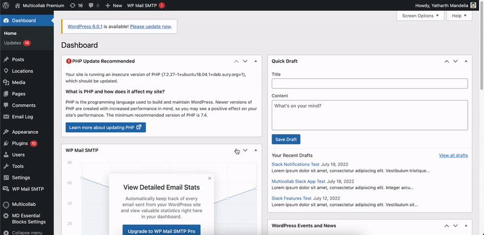Open Pages via its sidebar icon
The image size is (484, 235).
click(x=6, y=94)
